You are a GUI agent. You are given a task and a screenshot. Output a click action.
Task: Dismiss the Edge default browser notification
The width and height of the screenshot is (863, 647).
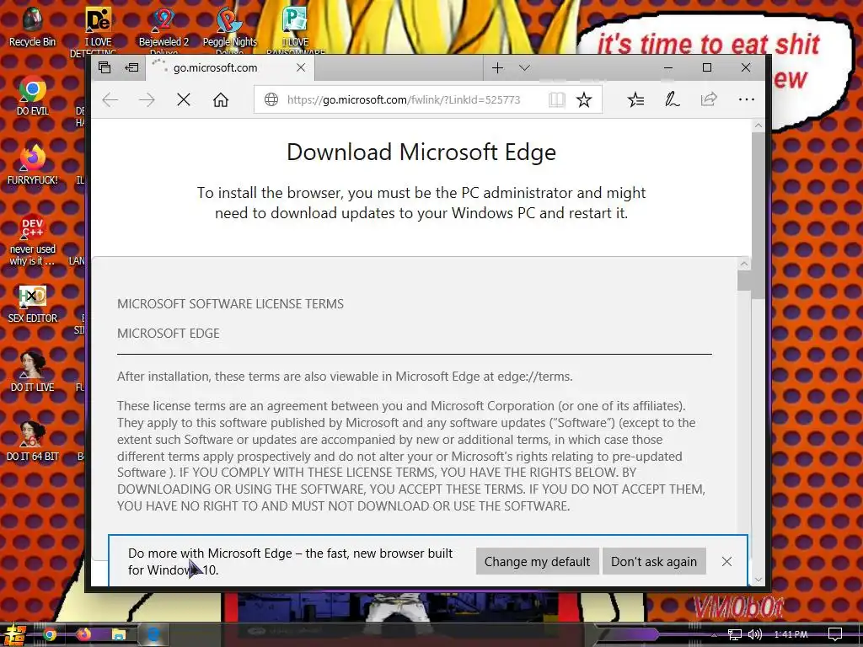pos(726,561)
